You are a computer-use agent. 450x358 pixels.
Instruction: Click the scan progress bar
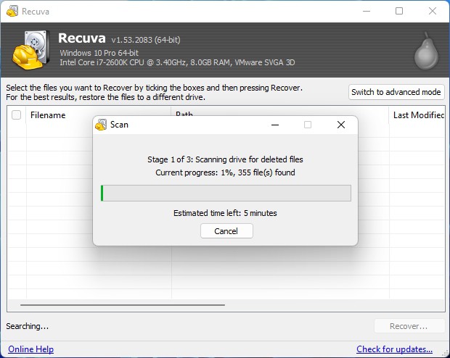226,193
